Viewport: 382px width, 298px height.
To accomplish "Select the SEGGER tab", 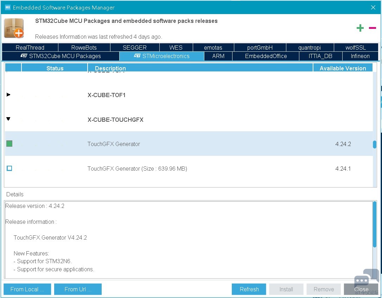I will pyautogui.click(x=135, y=47).
